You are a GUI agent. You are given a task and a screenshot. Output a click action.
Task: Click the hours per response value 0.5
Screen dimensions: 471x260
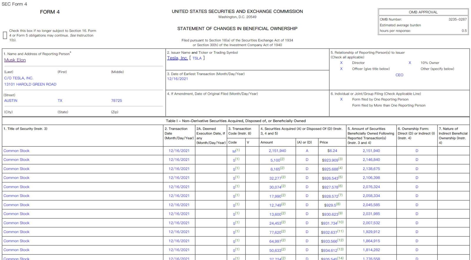click(x=464, y=31)
